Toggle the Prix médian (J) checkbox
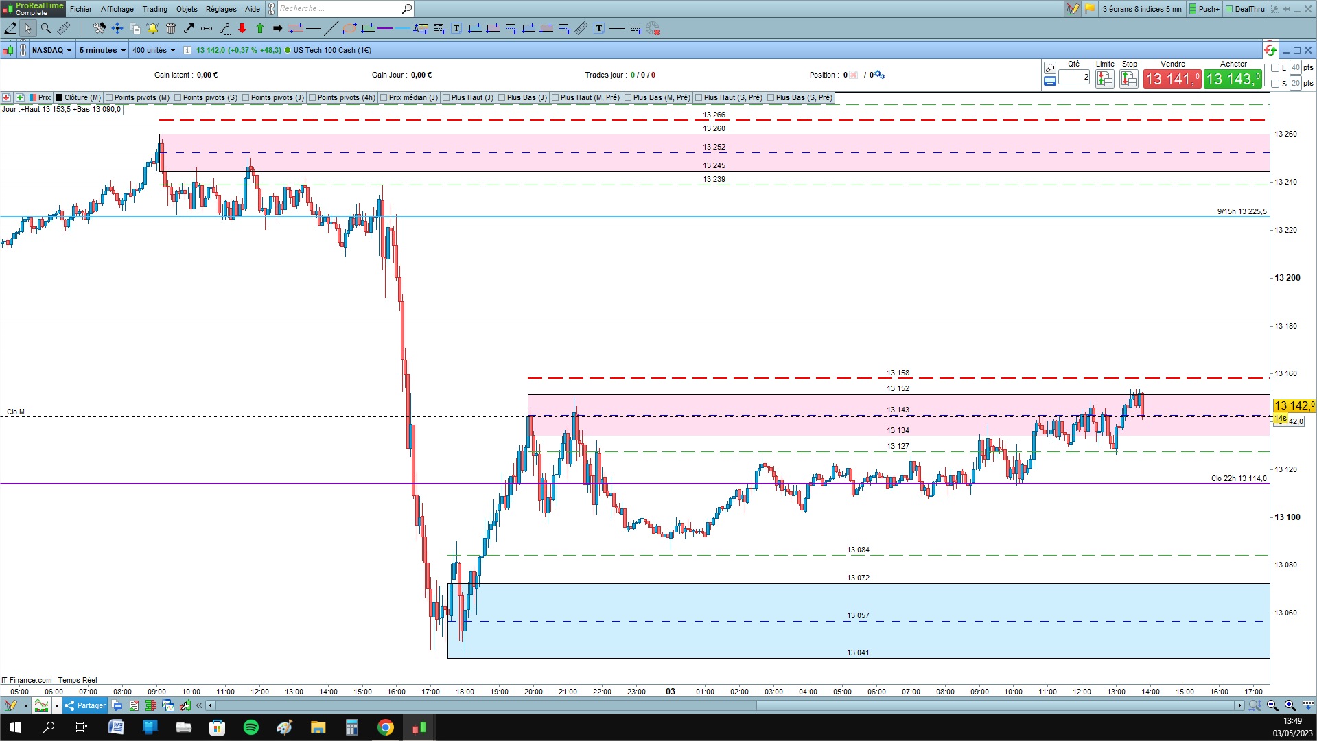This screenshot has width=1317, height=741. tap(384, 97)
